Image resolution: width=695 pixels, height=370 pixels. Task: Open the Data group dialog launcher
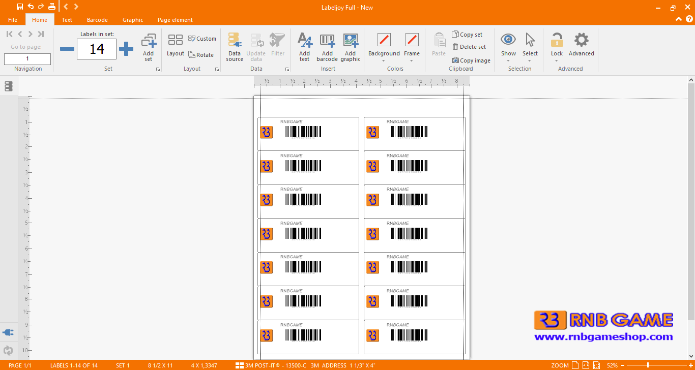tap(287, 69)
